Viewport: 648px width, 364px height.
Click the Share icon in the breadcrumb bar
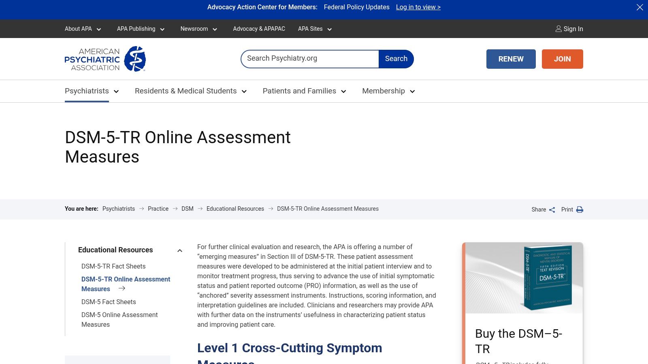point(552,210)
